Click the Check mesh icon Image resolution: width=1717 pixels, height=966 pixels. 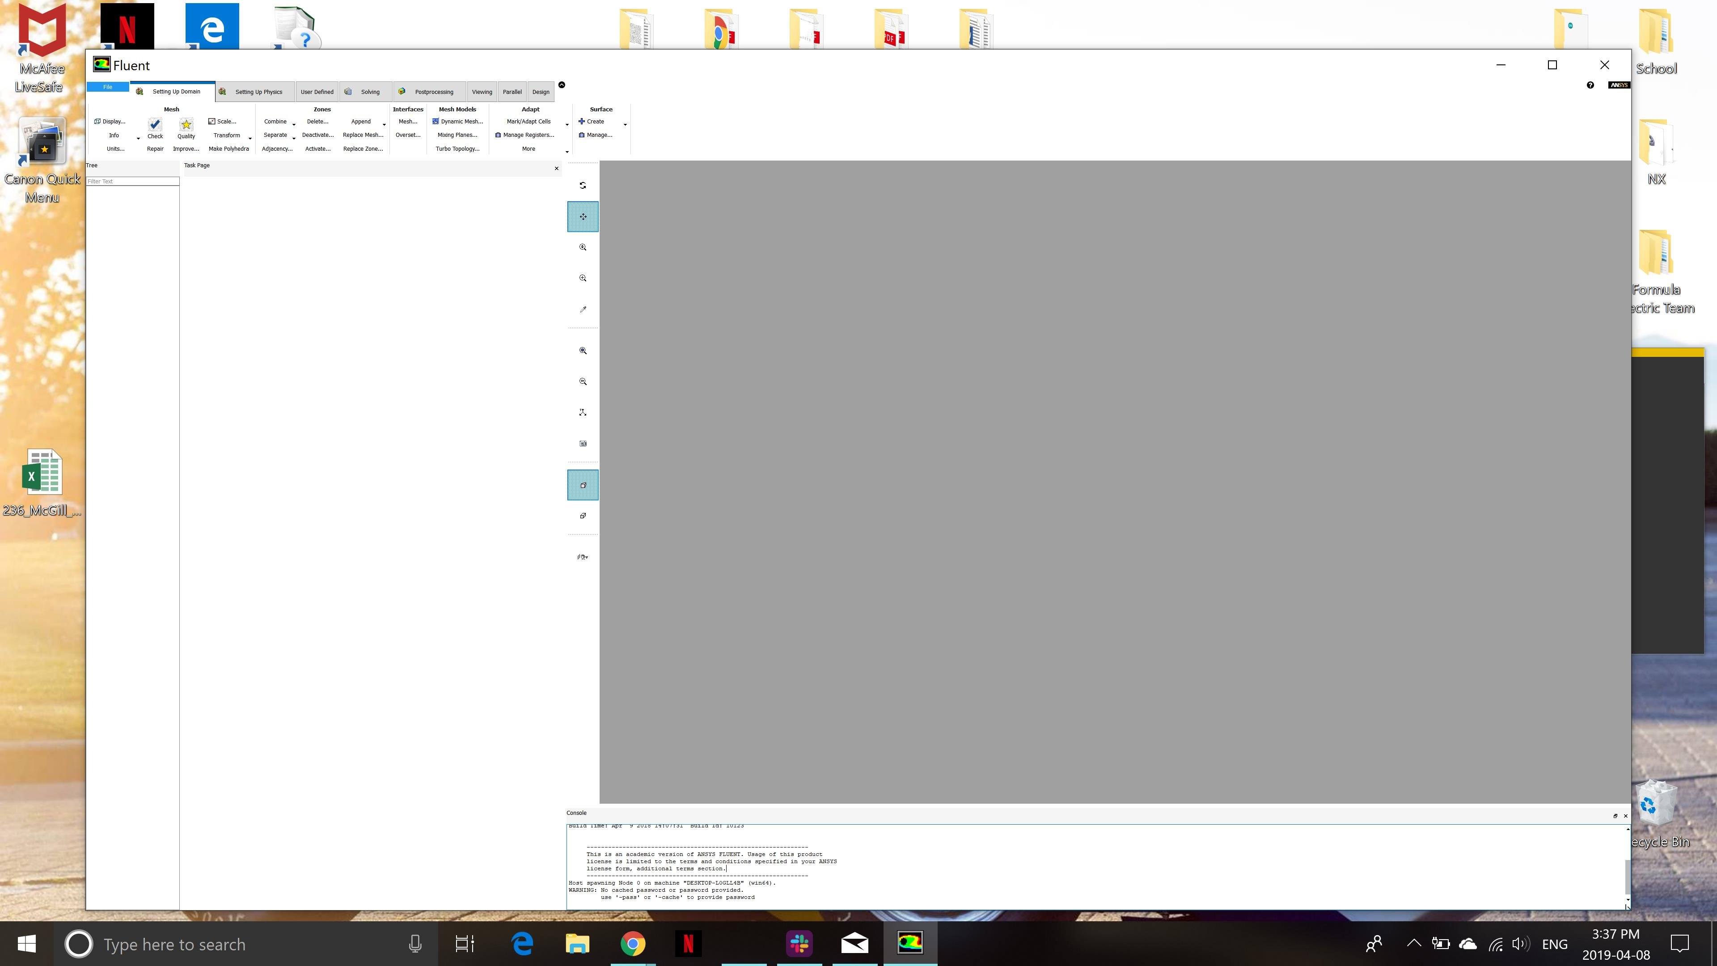[155, 125]
